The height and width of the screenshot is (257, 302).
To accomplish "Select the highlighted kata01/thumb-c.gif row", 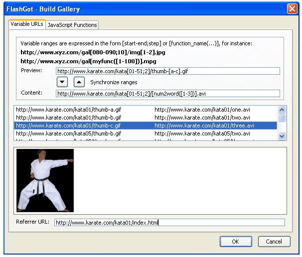I will [x=146, y=126].
